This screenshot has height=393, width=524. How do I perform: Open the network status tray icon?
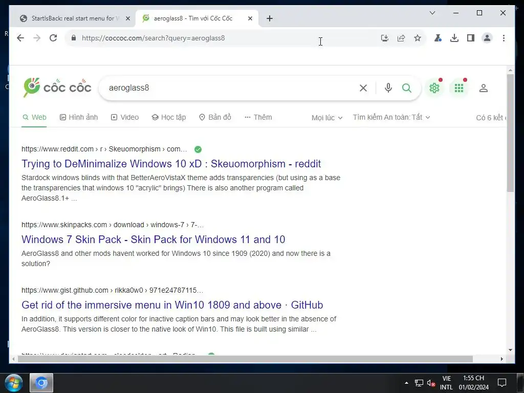(419, 383)
